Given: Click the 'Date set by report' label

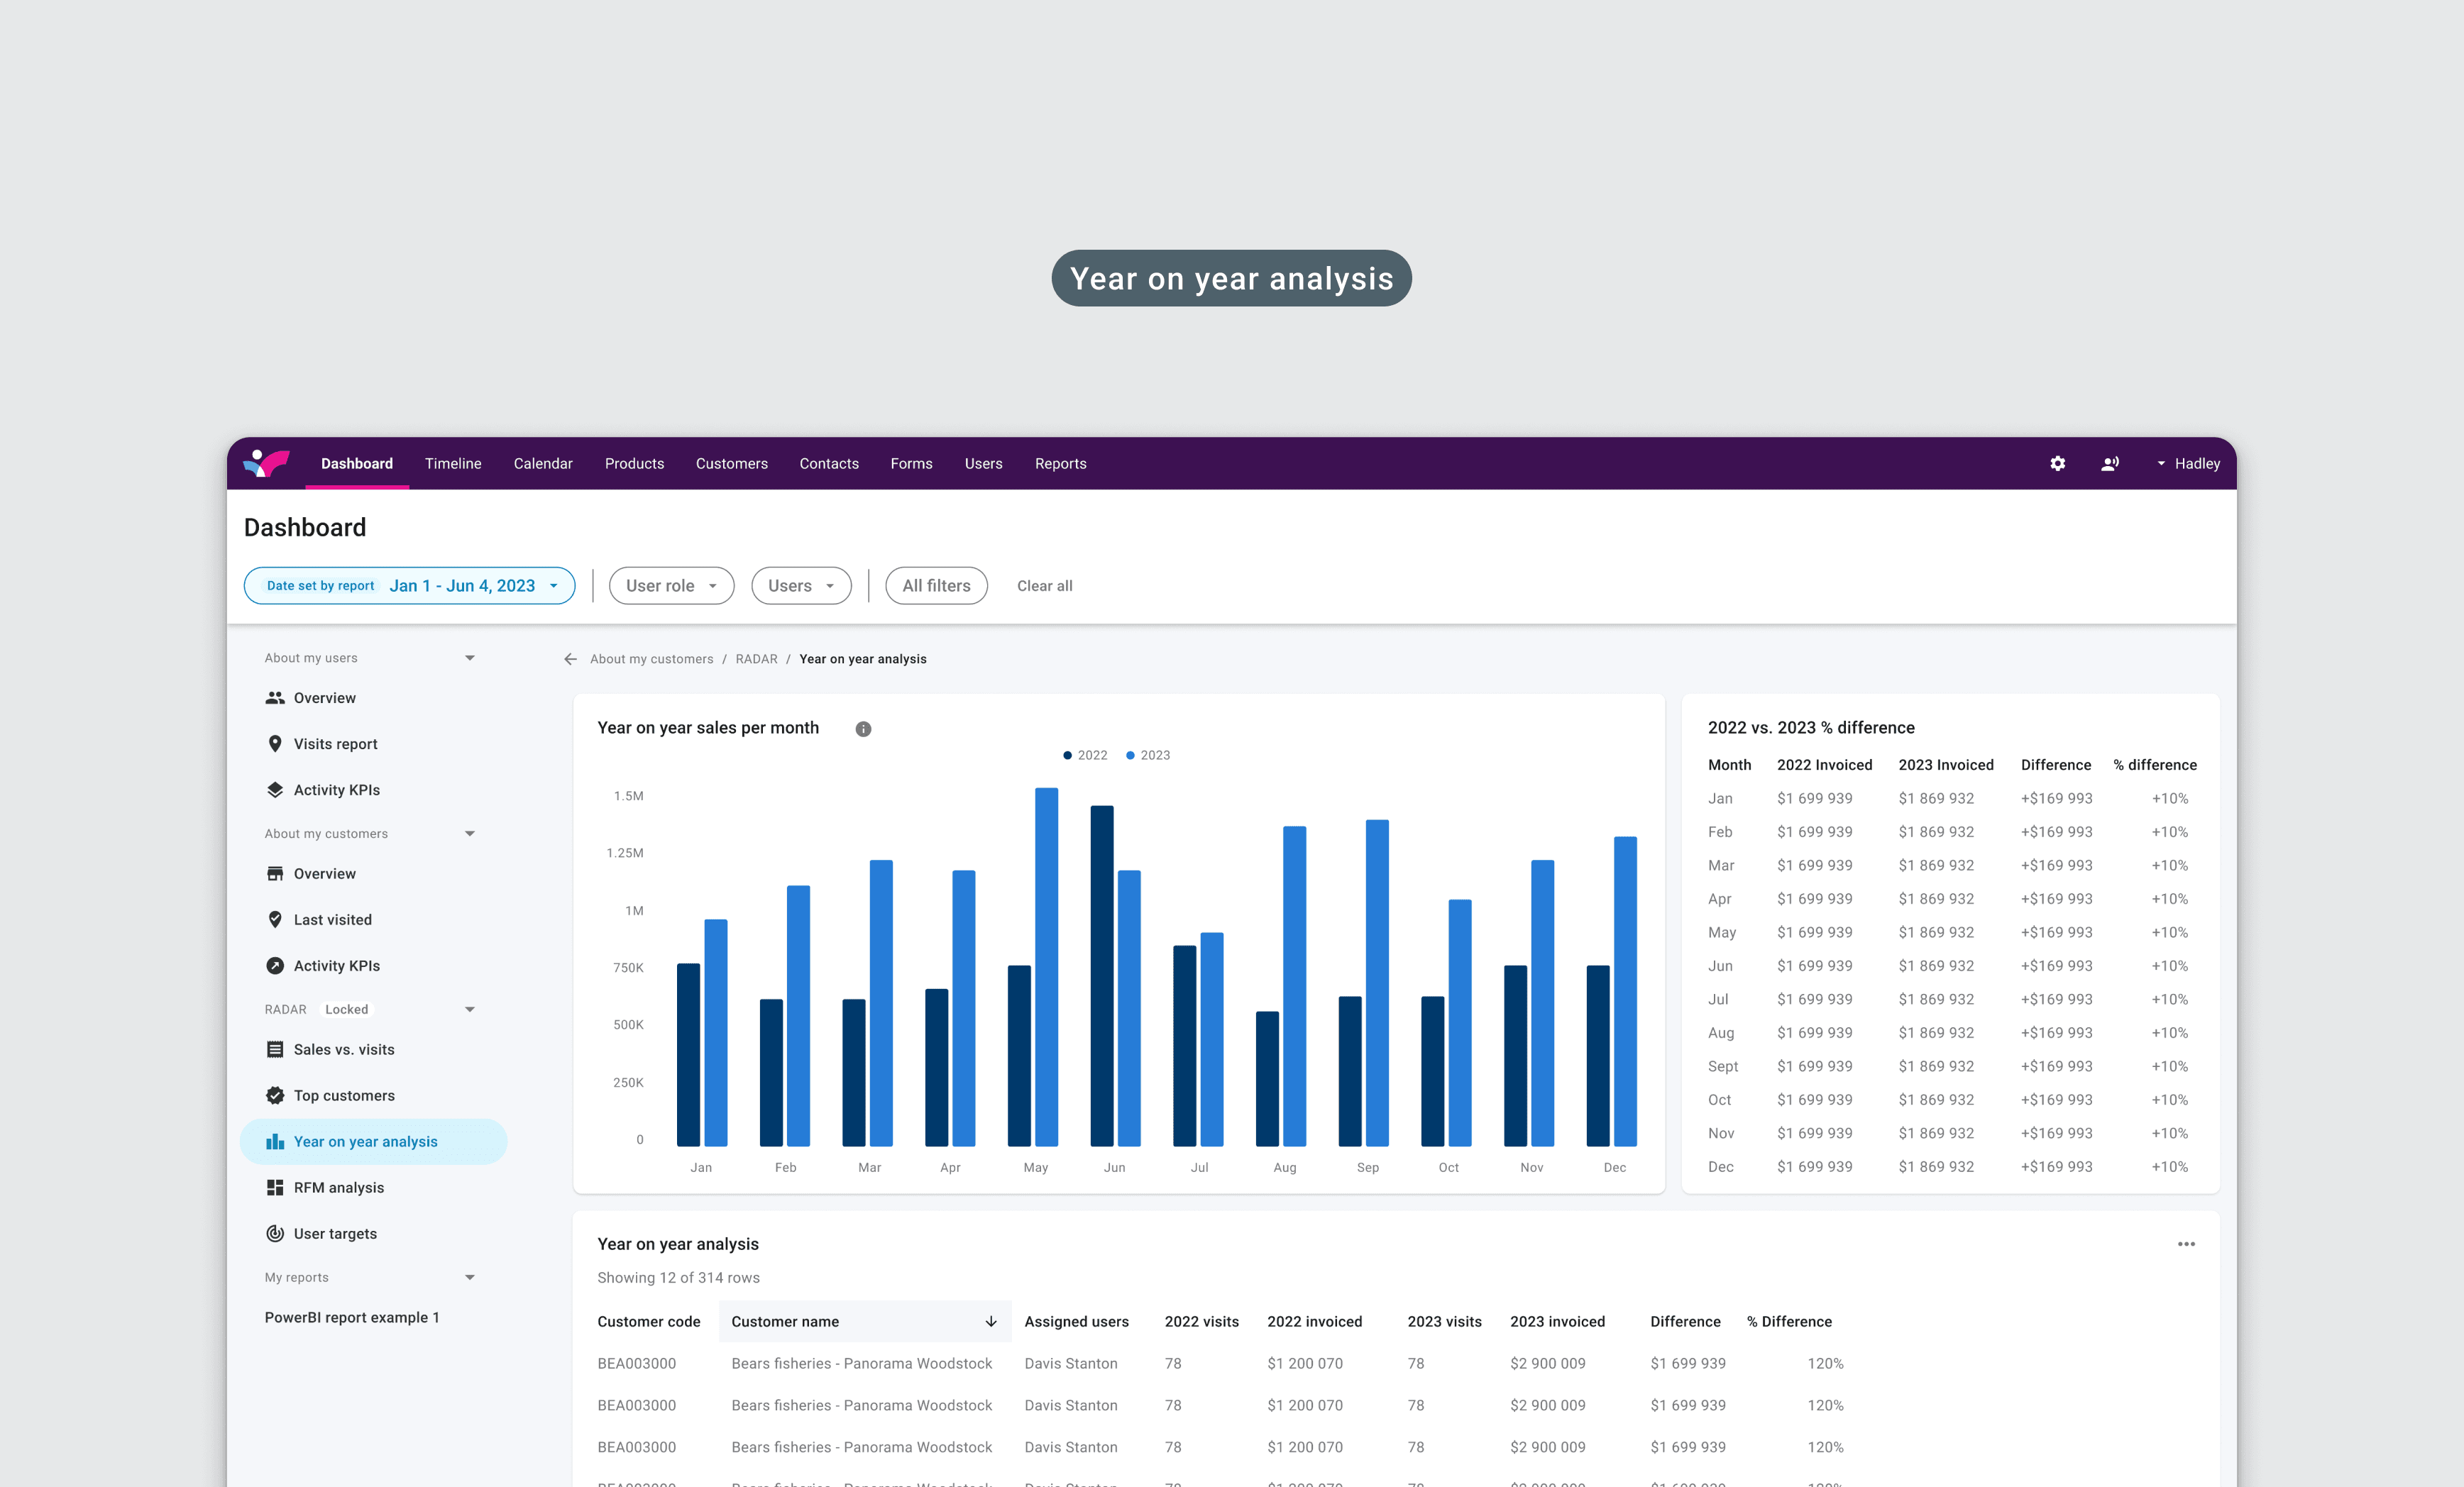Looking at the screenshot, I should 320,586.
